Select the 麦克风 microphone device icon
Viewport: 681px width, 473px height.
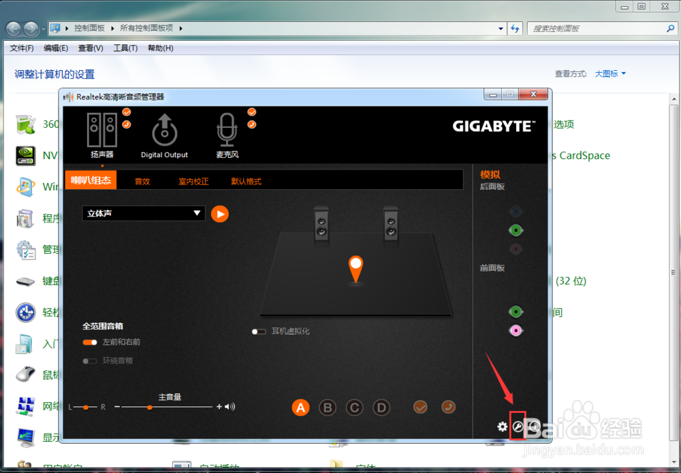coord(227,130)
